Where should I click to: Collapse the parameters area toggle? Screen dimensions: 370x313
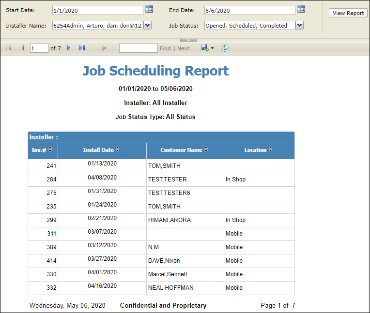tap(188, 40)
